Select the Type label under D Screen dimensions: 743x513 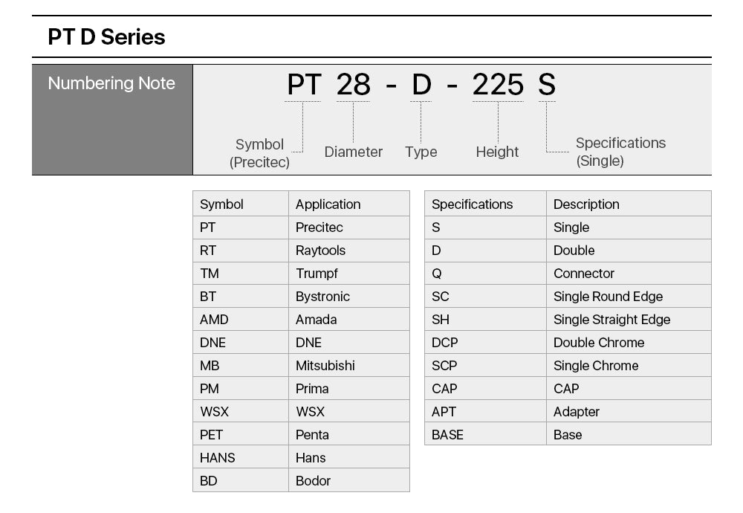[x=421, y=152]
